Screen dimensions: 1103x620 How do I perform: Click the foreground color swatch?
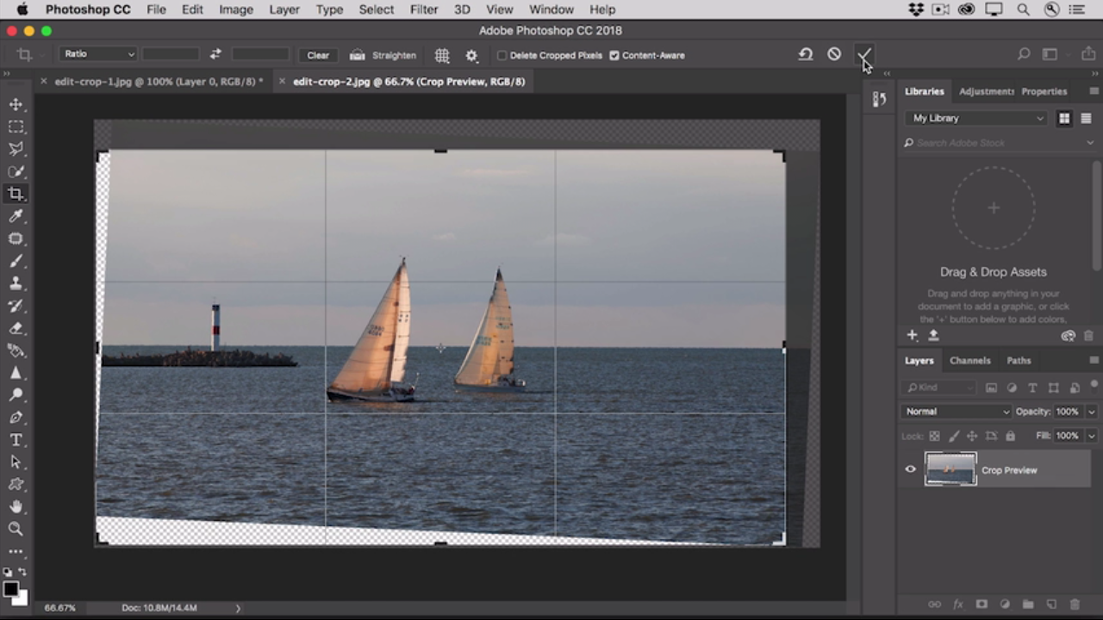[10, 590]
